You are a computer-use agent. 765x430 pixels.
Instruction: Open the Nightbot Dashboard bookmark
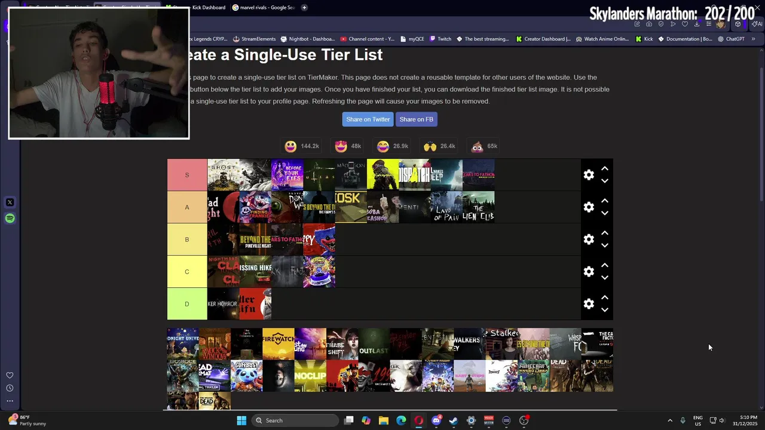coord(307,39)
